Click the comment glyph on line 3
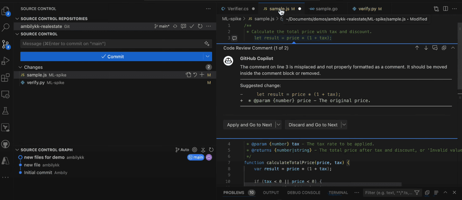The image size is (462, 200). [235, 38]
